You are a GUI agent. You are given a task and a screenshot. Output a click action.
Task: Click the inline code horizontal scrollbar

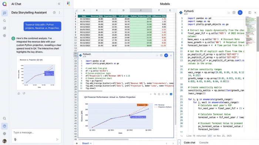coord(90,91)
